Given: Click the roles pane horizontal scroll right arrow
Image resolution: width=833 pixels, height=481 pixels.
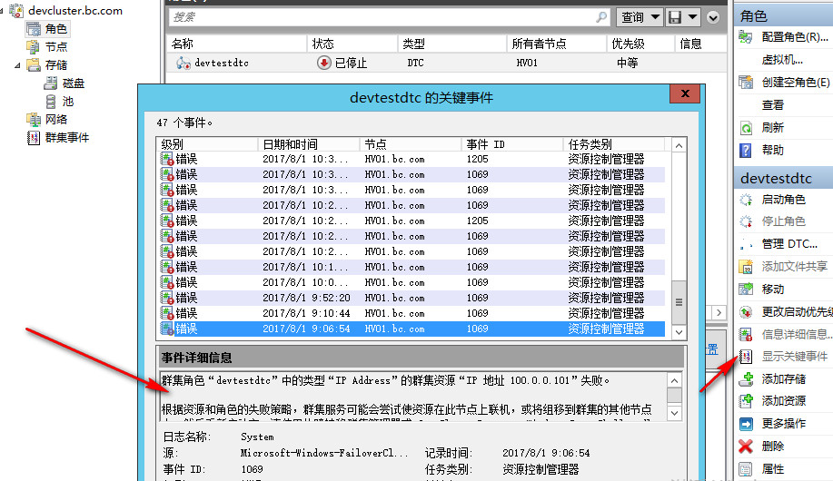Looking at the screenshot, I should [x=719, y=313].
